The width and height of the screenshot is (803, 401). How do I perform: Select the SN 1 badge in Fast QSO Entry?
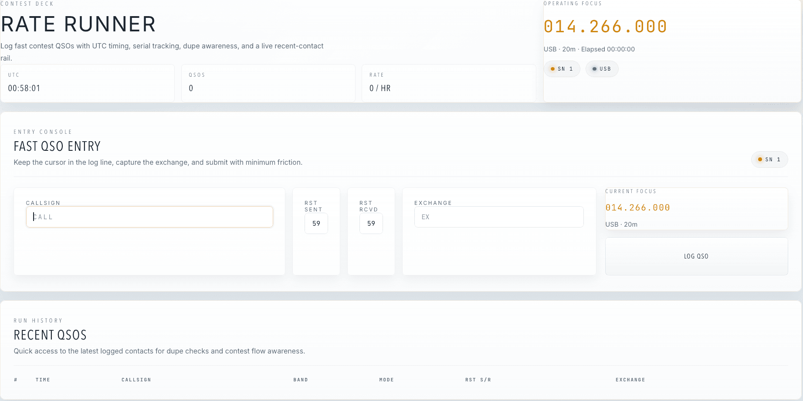[x=769, y=160]
